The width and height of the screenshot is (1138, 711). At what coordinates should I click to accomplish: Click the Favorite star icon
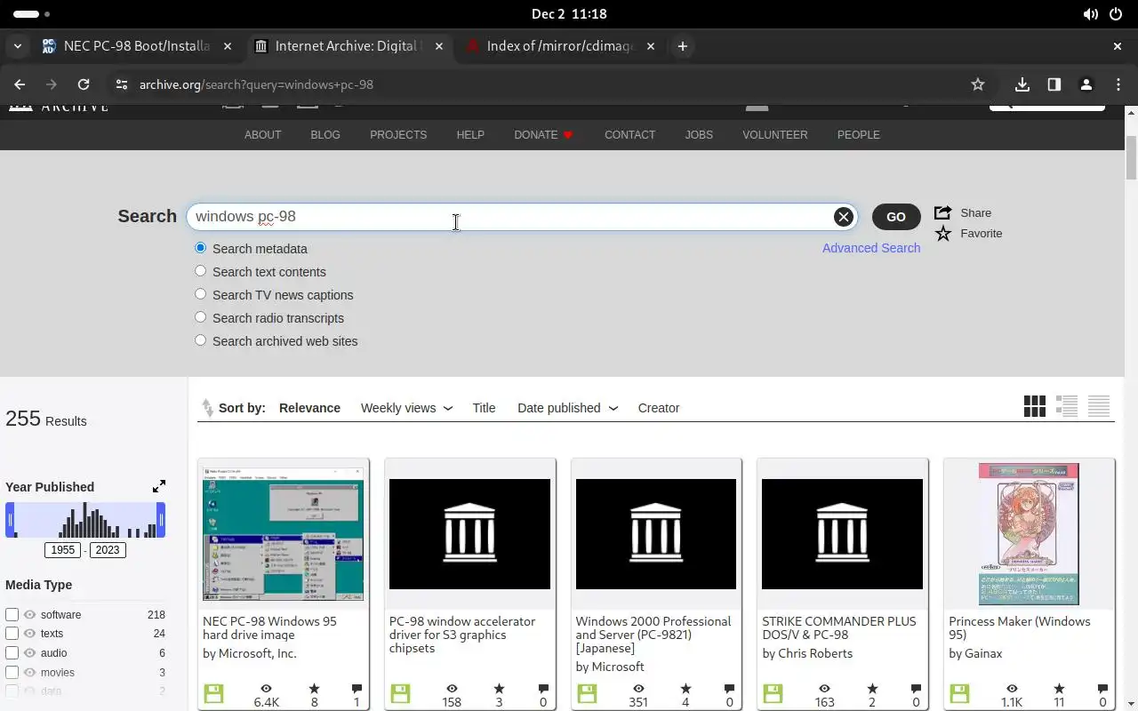click(x=942, y=233)
